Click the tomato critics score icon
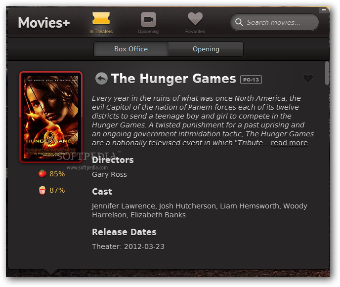This screenshot has width=340, height=287. pos(42,173)
